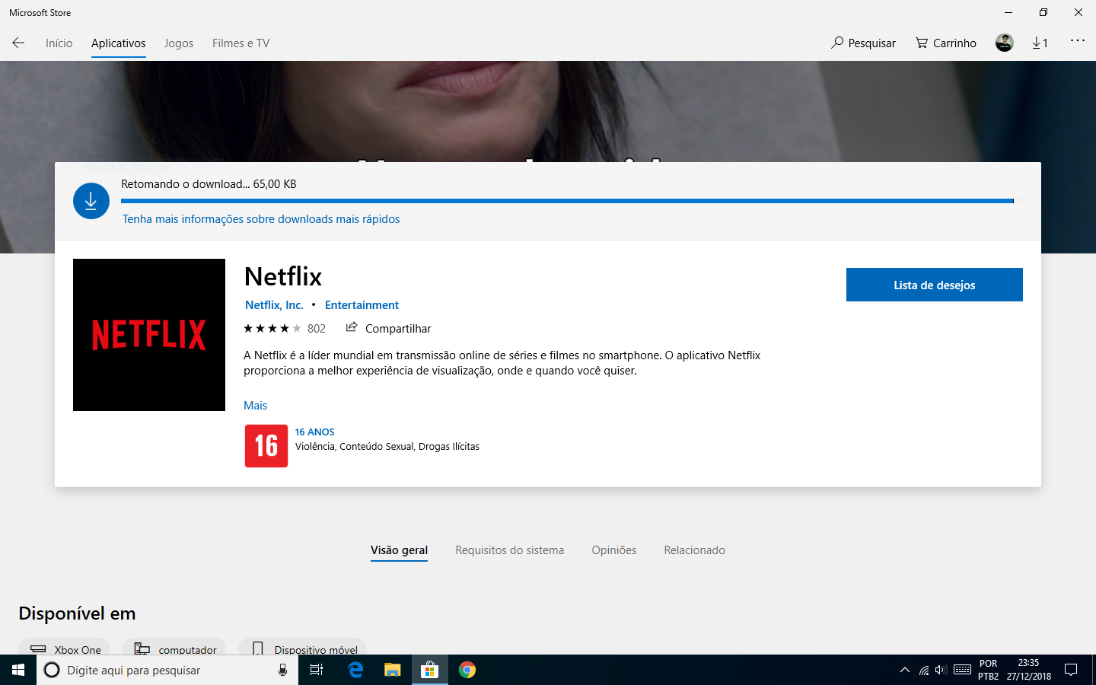Show hidden system tray icons
Screen dimensions: 1096x685
(905, 670)
